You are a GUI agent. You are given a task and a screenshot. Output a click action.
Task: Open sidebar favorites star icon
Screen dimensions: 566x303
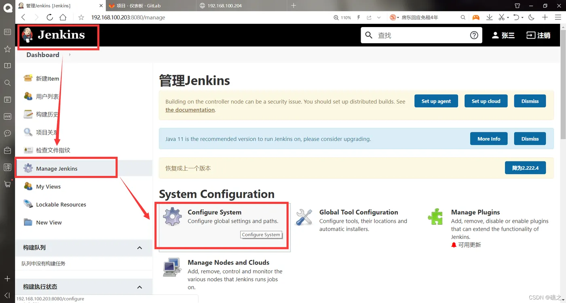pyautogui.click(x=7, y=49)
